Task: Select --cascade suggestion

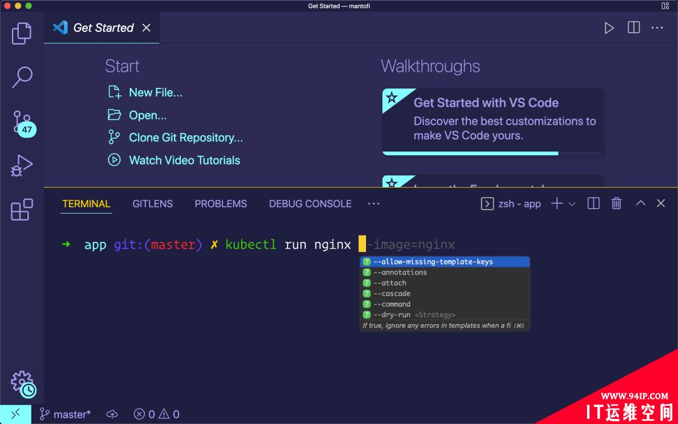Action: (x=445, y=293)
